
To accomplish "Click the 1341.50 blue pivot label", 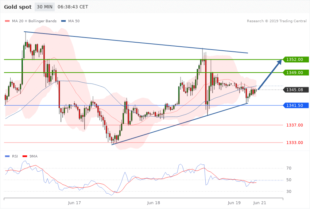I will pos(296,105).
